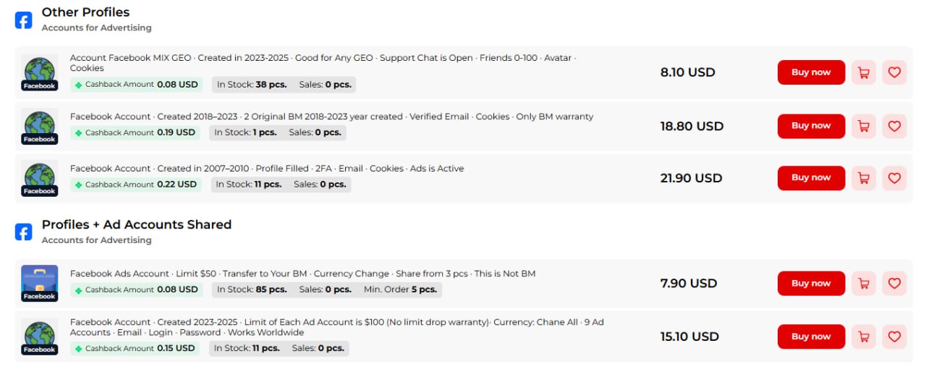Click Facebook logo beside Other Profiles heading
Image resolution: width=926 pixels, height=377 pixels.
click(x=24, y=20)
